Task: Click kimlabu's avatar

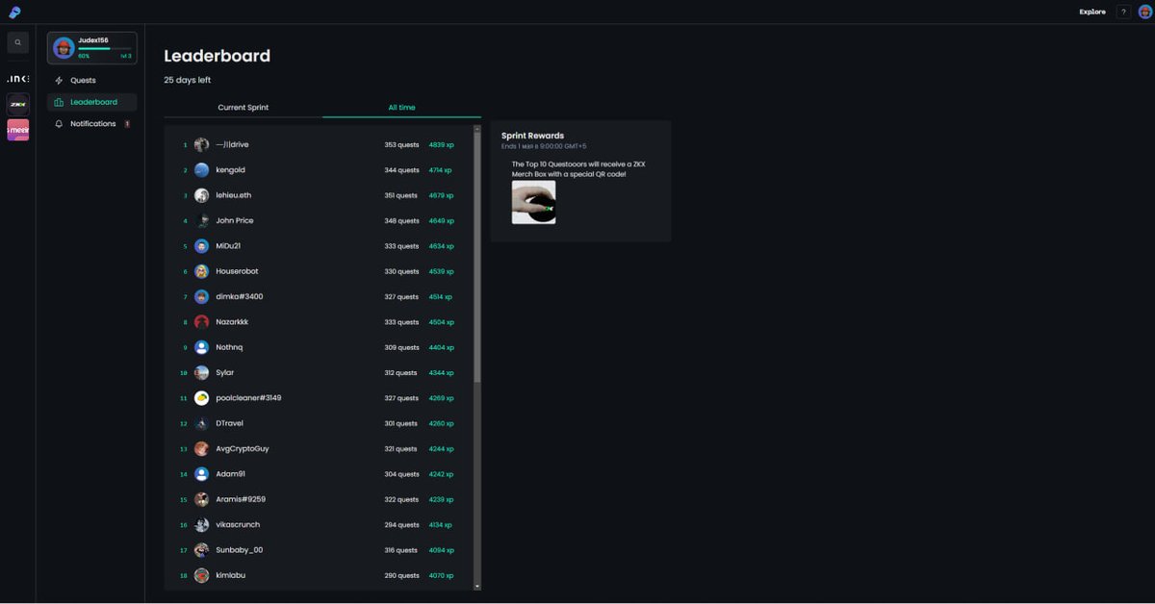Action: coord(201,575)
